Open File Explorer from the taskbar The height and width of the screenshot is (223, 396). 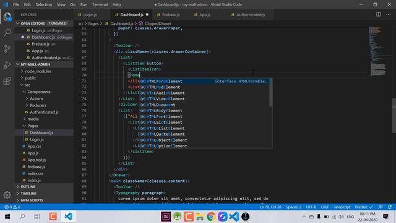tap(199, 216)
